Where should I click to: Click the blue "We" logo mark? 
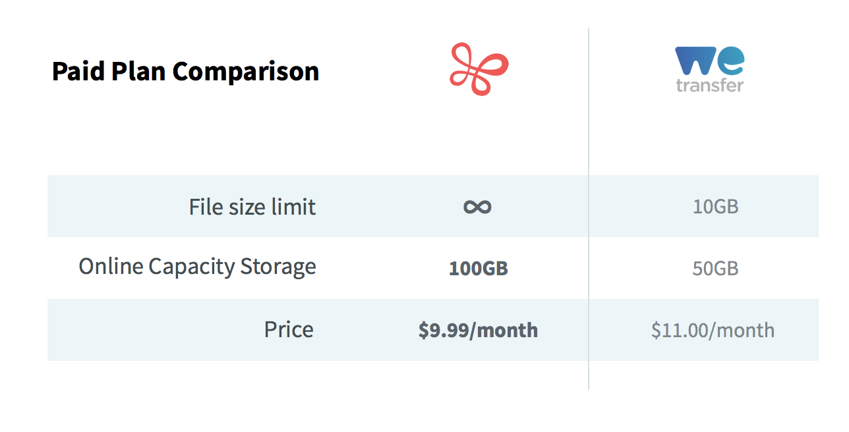(709, 61)
